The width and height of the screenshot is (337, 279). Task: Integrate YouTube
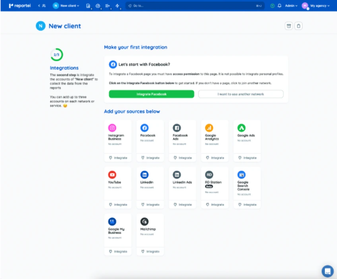click(118, 205)
